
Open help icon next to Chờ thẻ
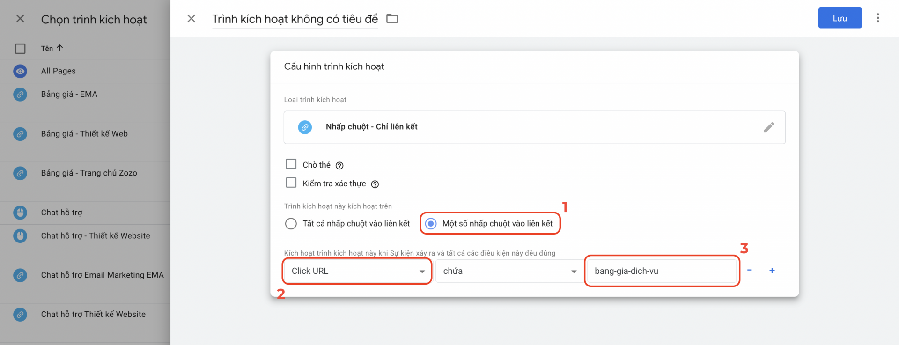tap(339, 165)
